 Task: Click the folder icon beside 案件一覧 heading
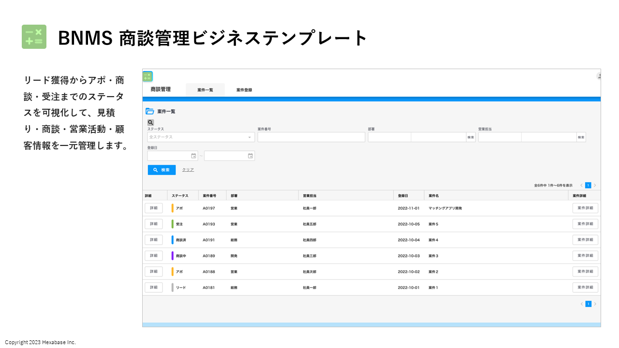tap(150, 111)
